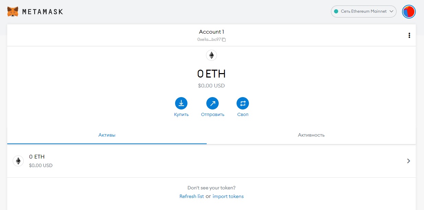Click the Ethereum logo above the balance
The height and width of the screenshot is (210, 424).
coord(211,55)
